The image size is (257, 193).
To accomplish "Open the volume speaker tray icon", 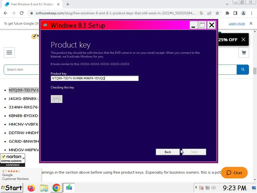I will [x=214, y=188].
